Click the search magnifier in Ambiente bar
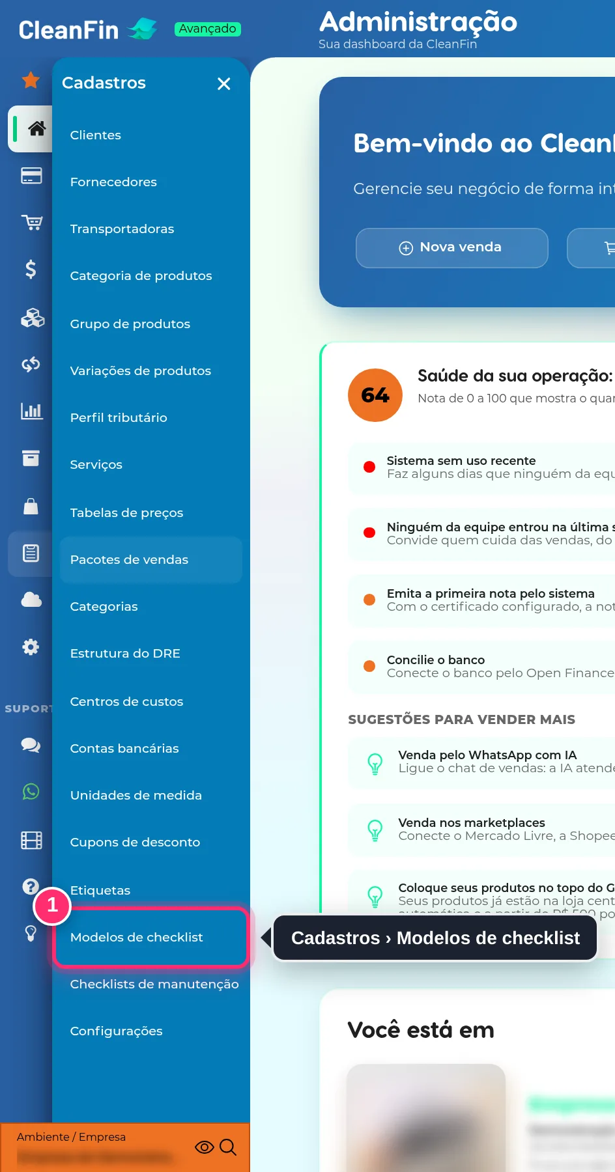615x1172 pixels. (x=228, y=1147)
